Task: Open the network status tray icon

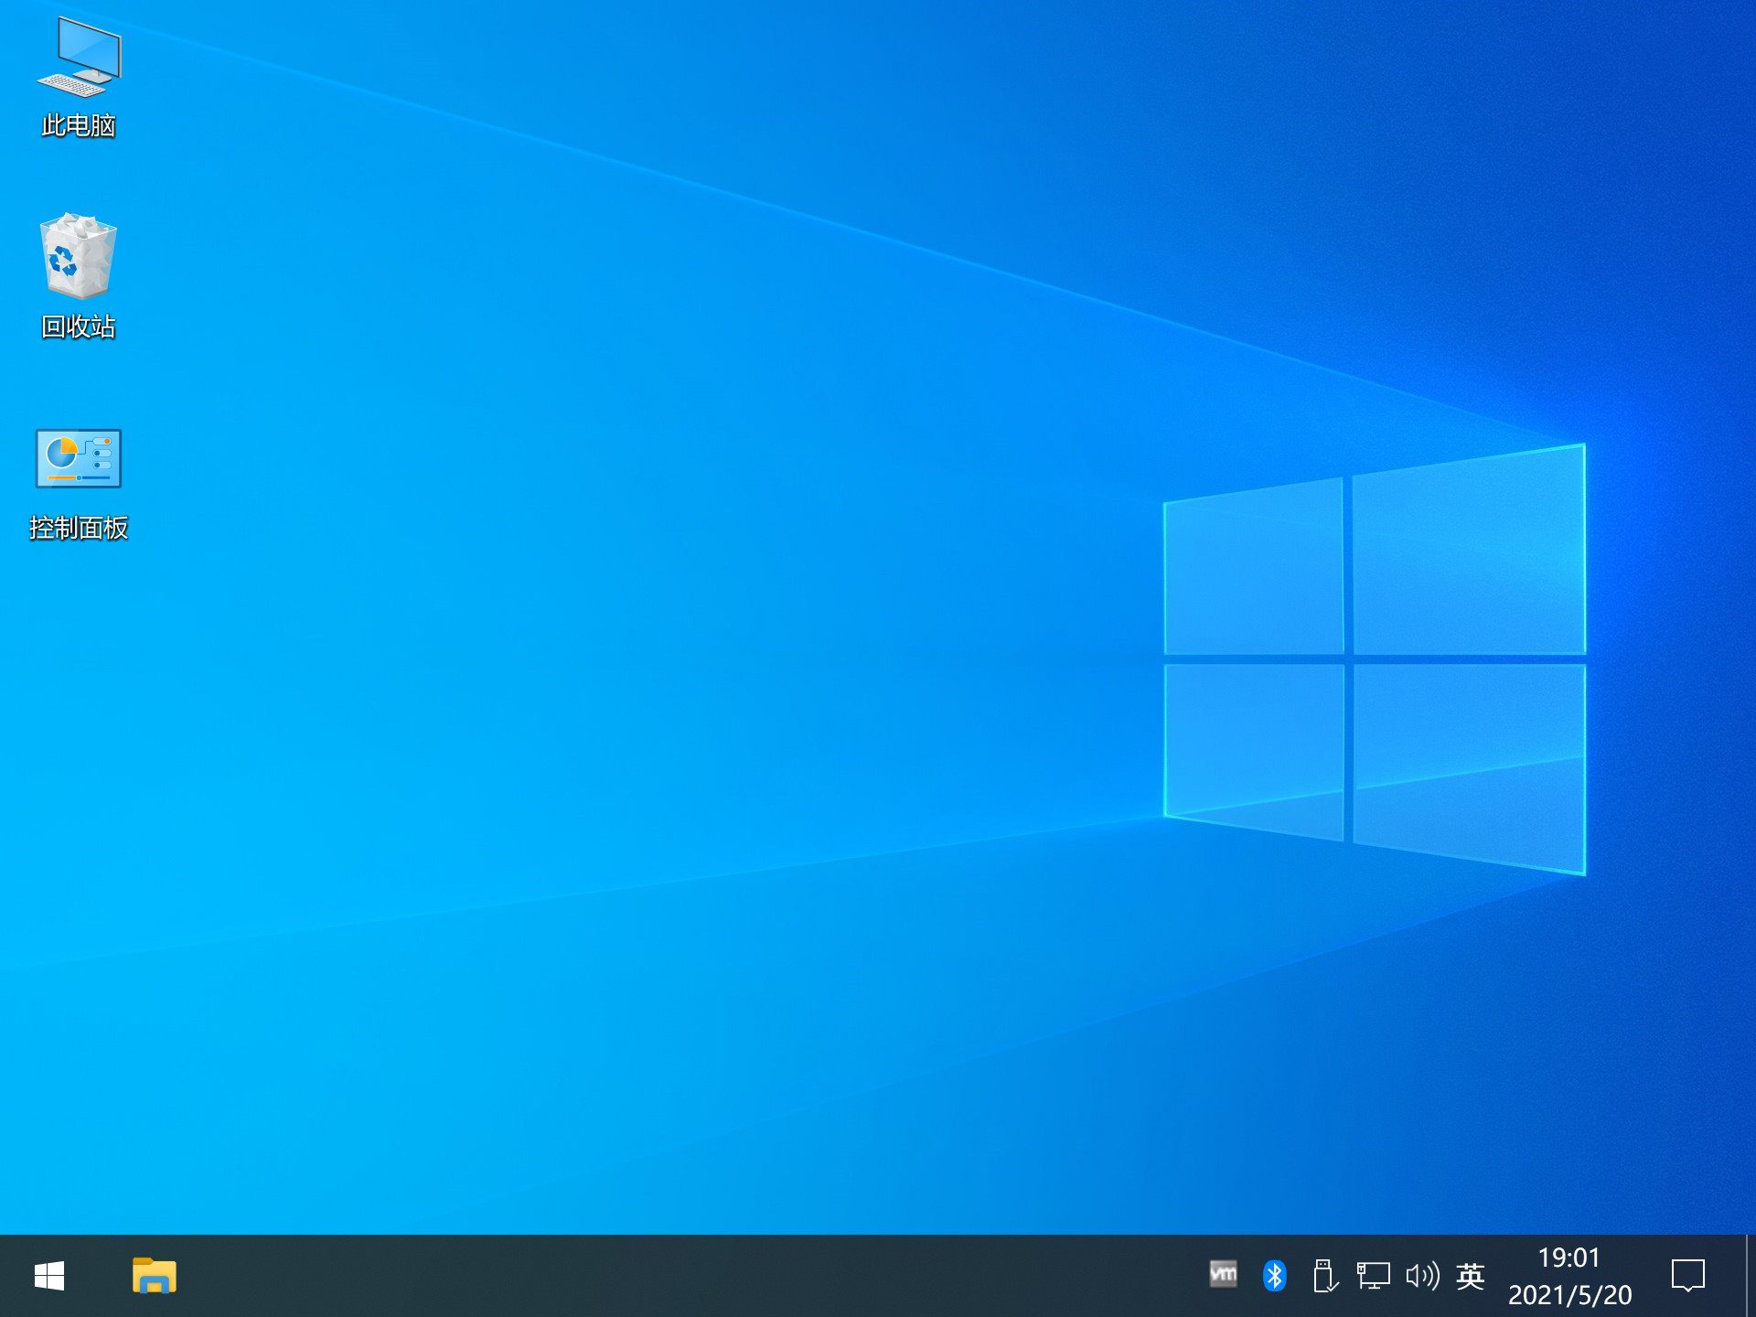Action: coord(1373,1276)
